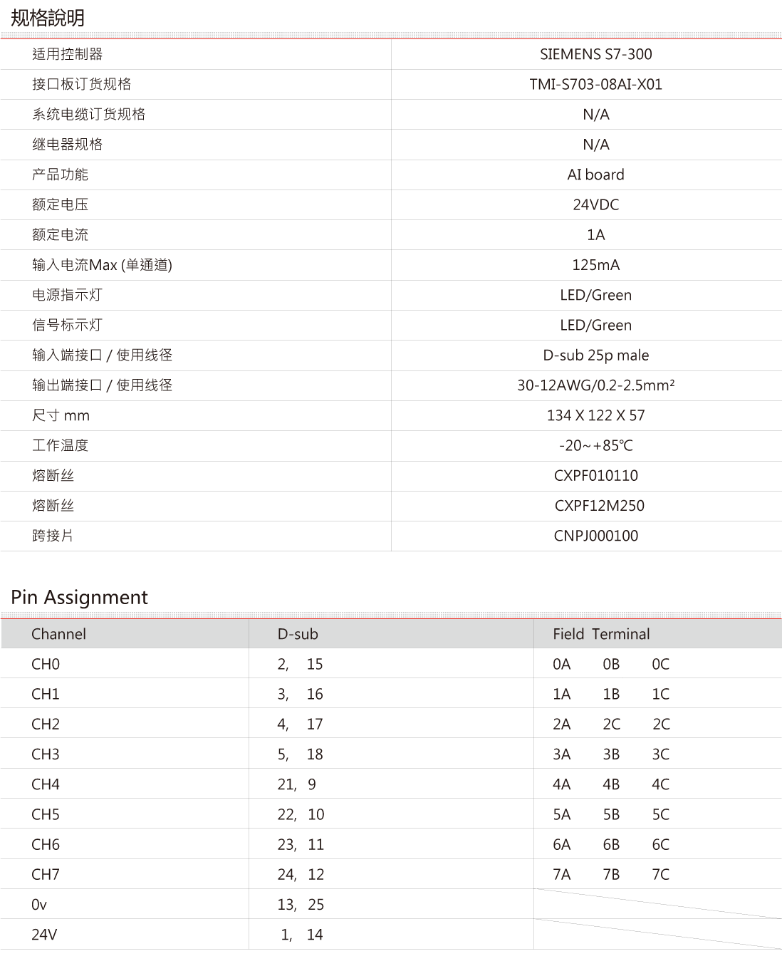Click the Pin Assignment section heading
The width and height of the screenshot is (782, 971).
(x=80, y=597)
